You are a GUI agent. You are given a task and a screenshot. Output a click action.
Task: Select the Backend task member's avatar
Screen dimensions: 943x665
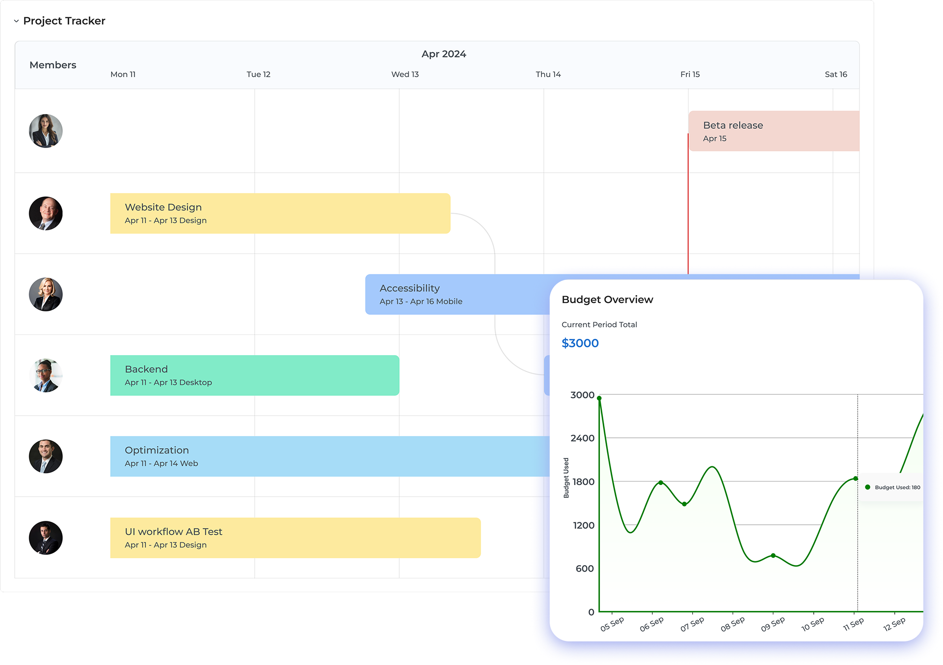point(46,375)
